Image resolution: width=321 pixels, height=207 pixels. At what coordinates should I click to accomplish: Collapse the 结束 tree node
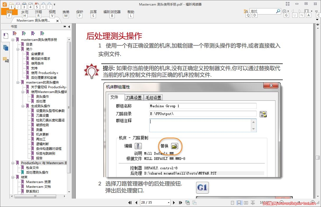(13, 177)
